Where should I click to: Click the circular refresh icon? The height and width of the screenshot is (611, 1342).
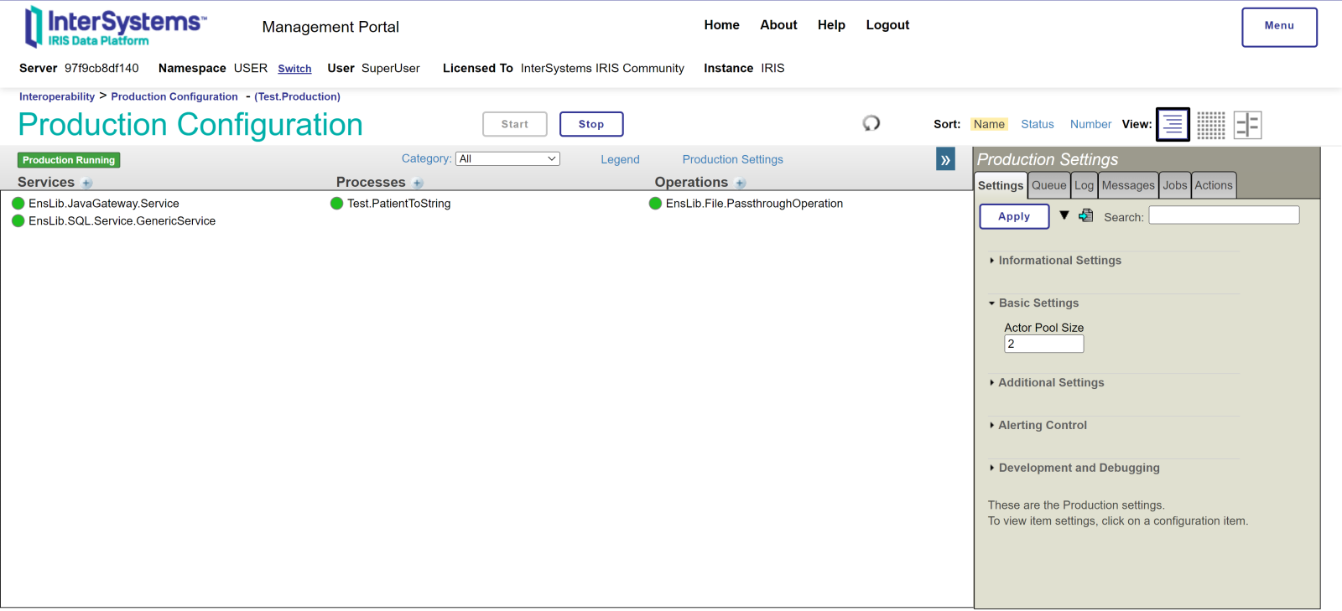click(871, 123)
